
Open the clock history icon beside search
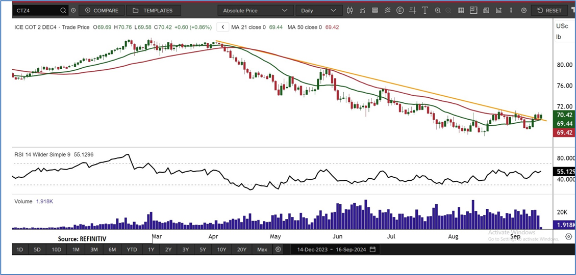pos(73,11)
